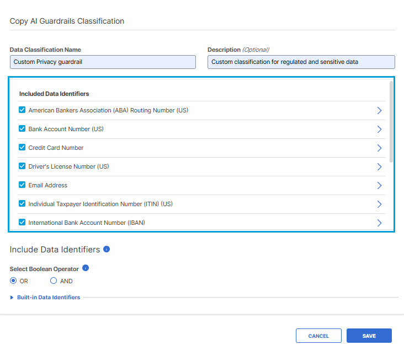This screenshot has height=356, width=404.
Task: Expand Email Address row chevron
Action: pyautogui.click(x=379, y=186)
